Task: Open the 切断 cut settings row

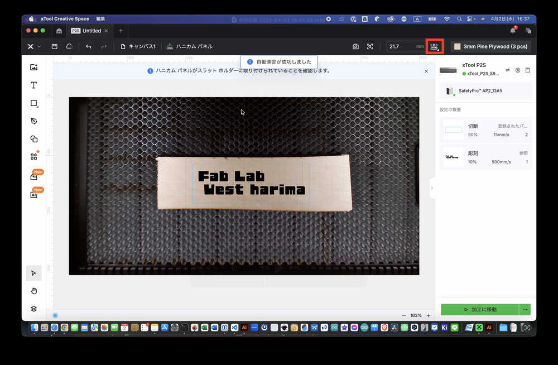Action: coord(486,130)
